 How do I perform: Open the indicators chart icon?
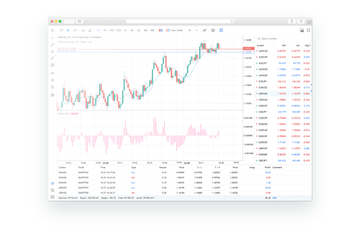pyautogui.click(x=205, y=30)
